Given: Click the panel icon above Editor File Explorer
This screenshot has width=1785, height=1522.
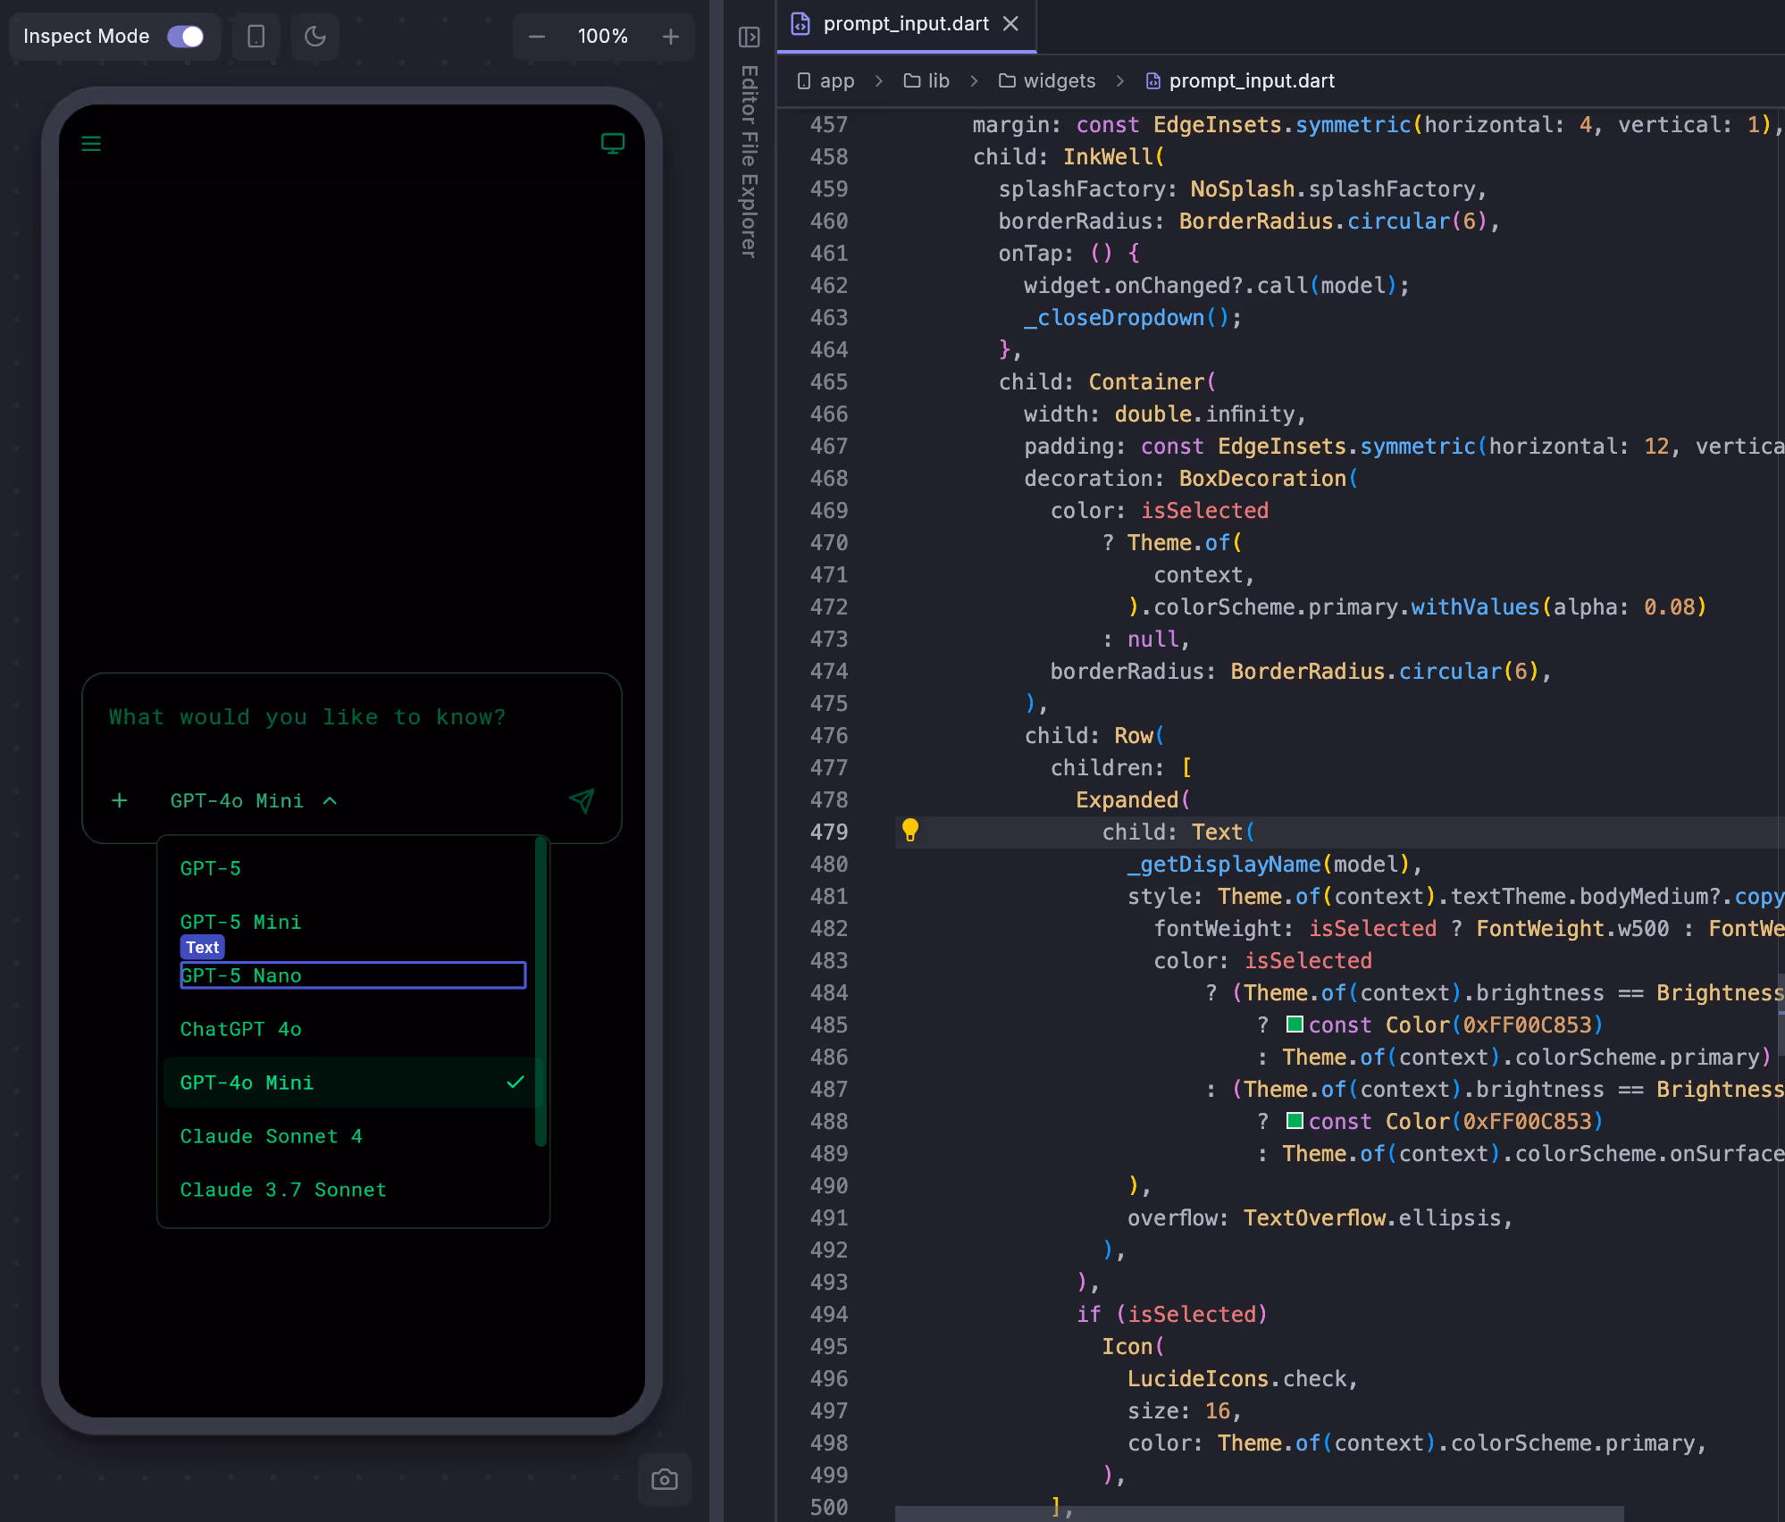Looking at the screenshot, I should 749,38.
